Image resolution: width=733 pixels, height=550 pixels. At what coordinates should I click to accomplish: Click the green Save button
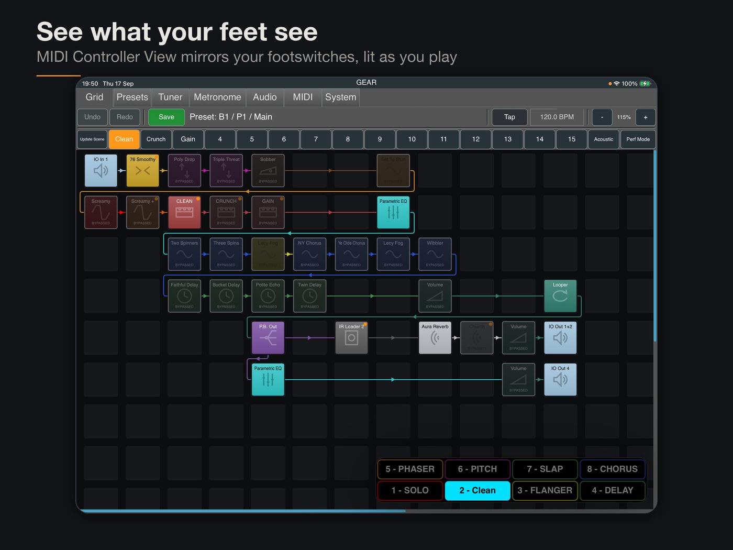(166, 117)
